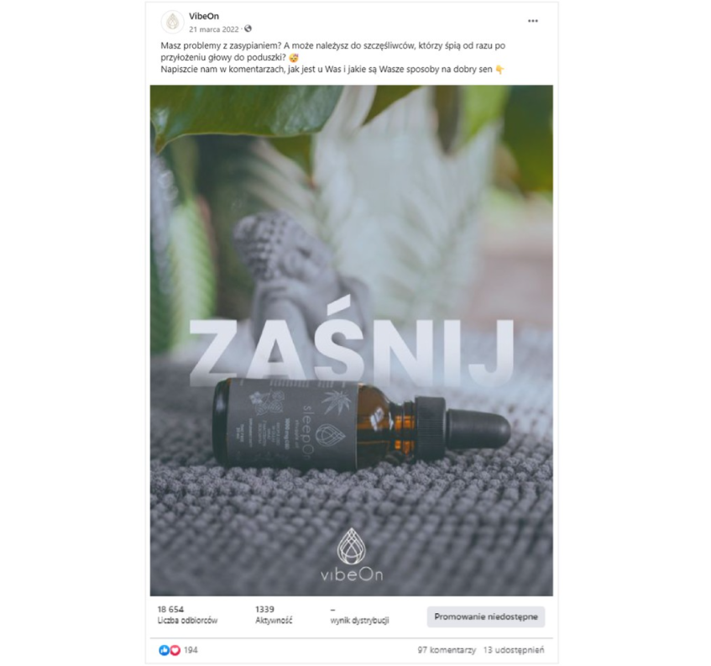Open the ZAŚNIJ post image
Image resolution: width=711 pixels, height=666 pixels.
(352, 340)
